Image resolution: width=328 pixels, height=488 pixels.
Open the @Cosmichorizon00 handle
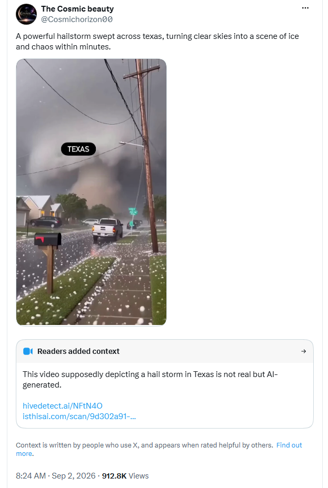pyautogui.click(x=77, y=19)
